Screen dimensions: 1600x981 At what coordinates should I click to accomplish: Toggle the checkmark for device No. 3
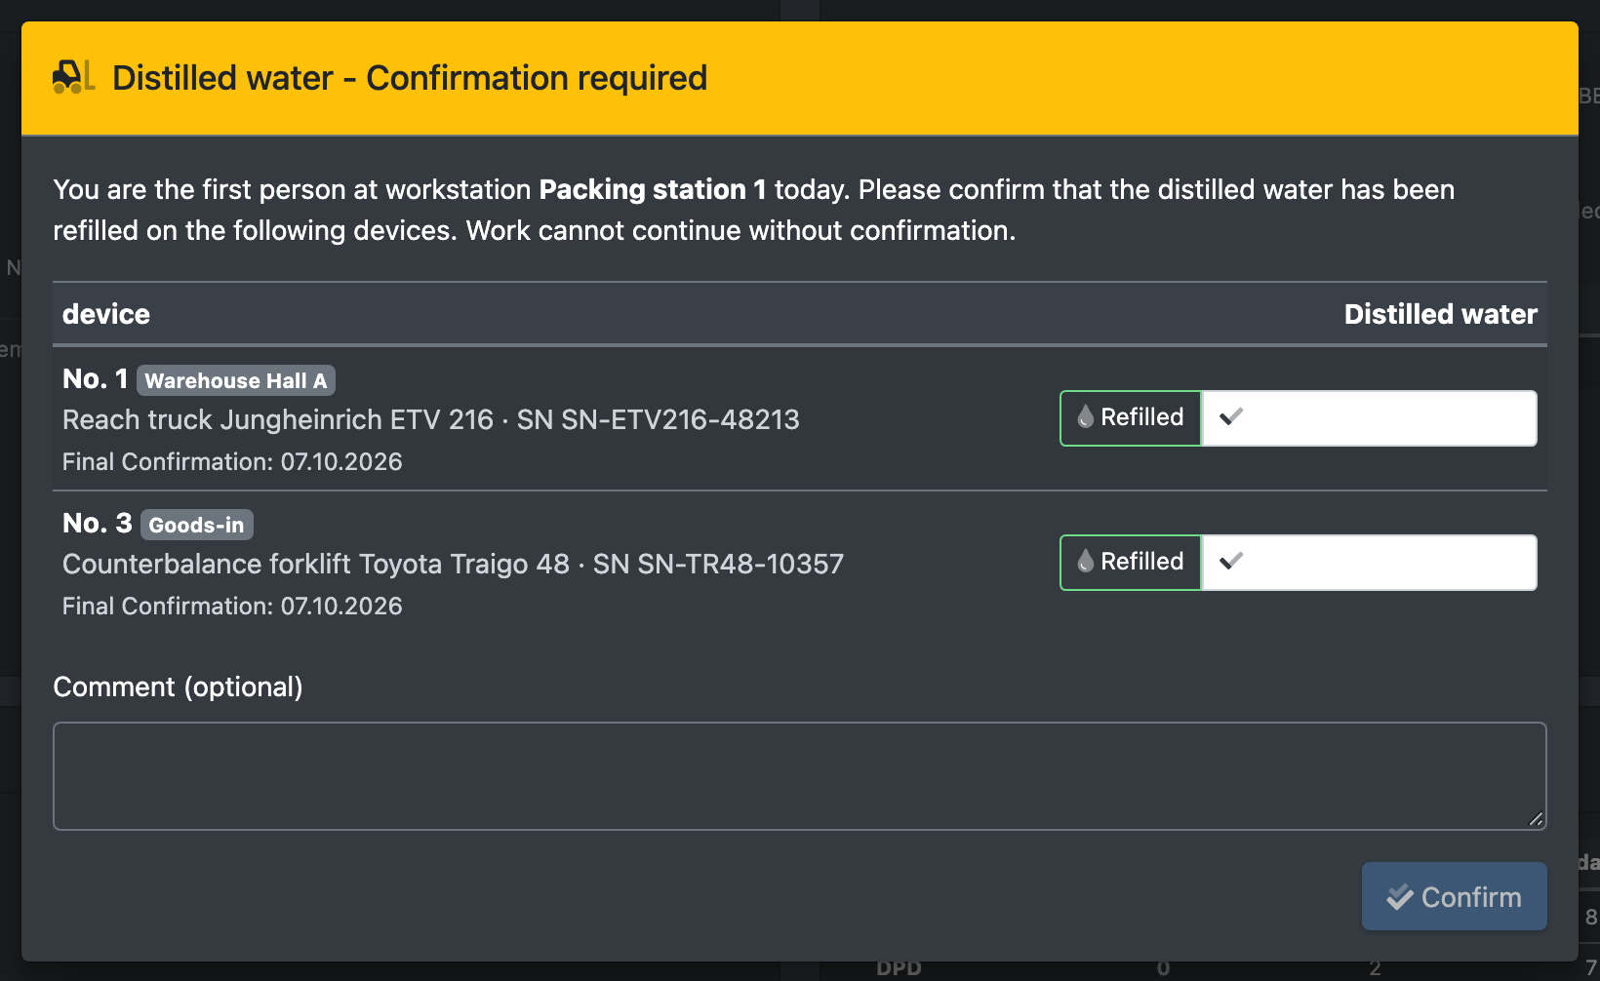coord(1231,562)
